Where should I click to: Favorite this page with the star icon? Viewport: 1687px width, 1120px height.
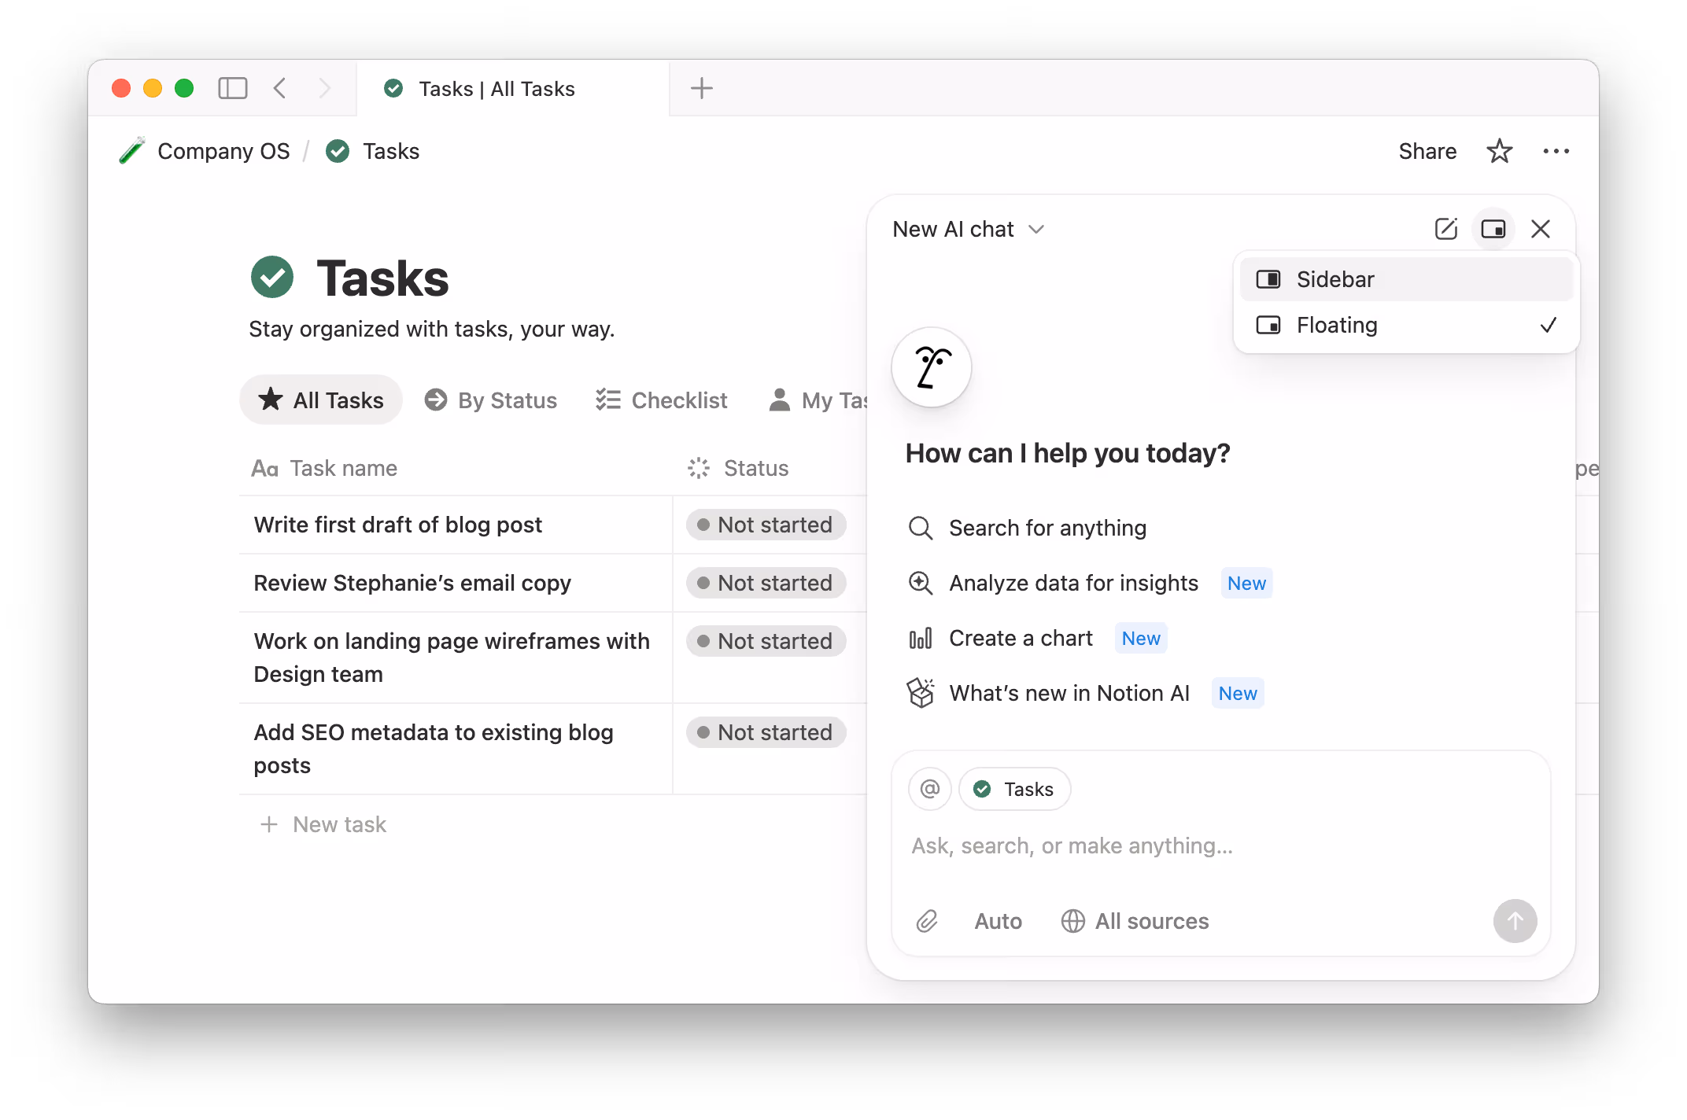pyautogui.click(x=1500, y=151)
